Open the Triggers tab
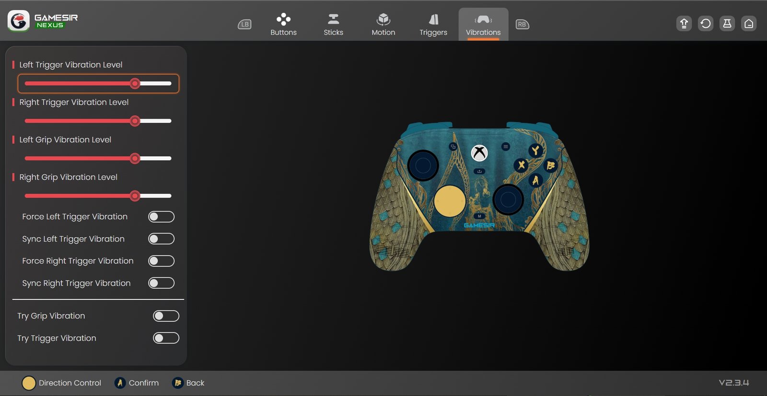The image size is (767, 396). pyautogui.click(x=433, y=24)
